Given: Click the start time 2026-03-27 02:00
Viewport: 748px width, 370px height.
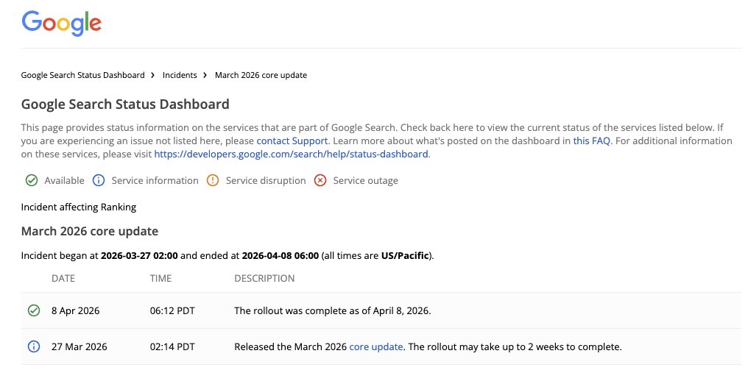Looking at the screenshot, I should tap(139, 256).
